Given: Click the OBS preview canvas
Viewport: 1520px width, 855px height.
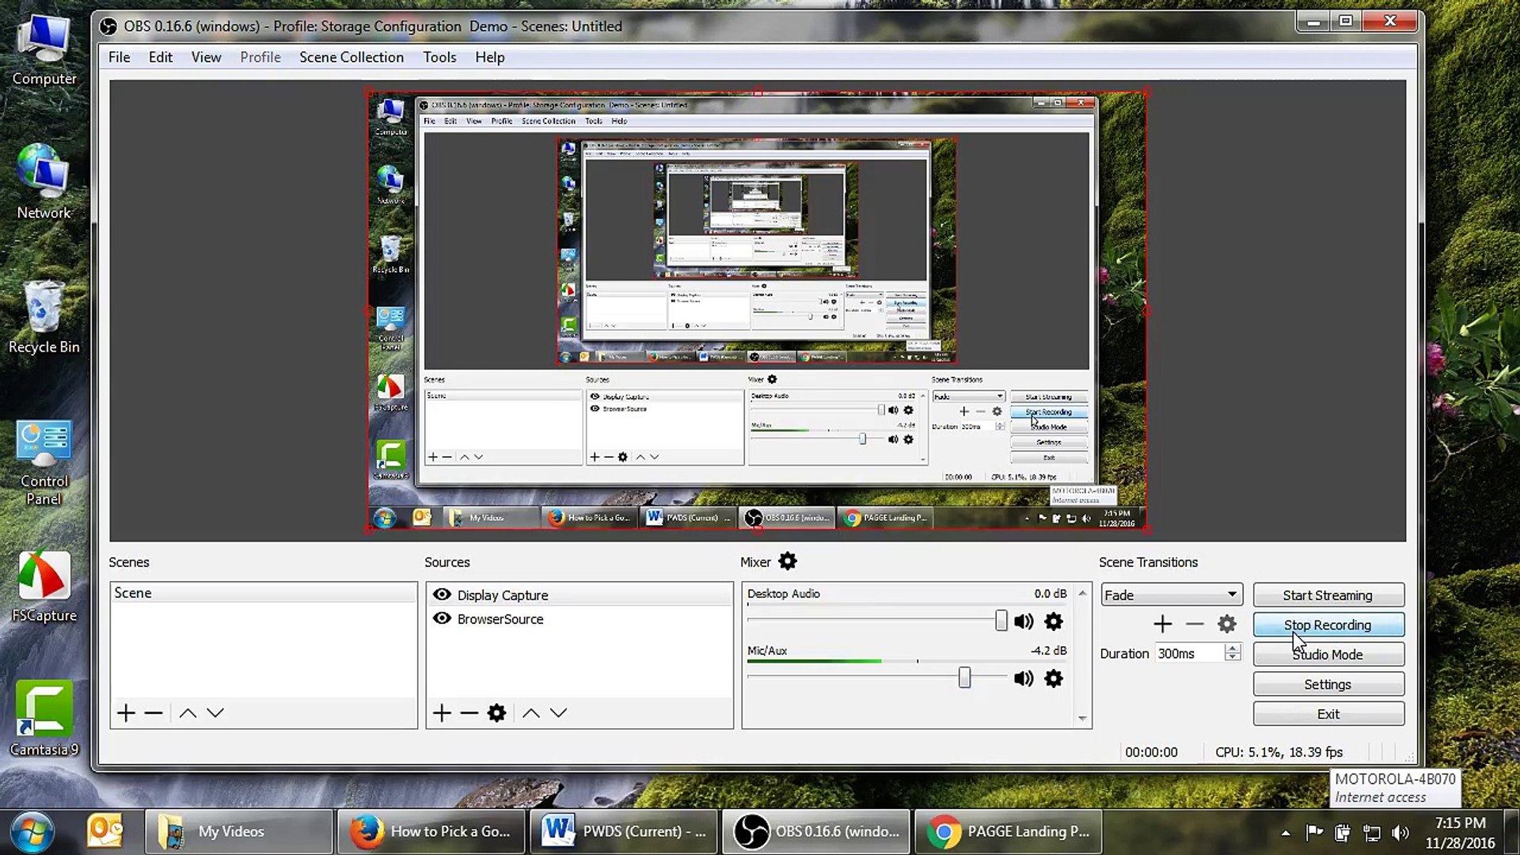Looking at the screenshot, I should point(758,310).
